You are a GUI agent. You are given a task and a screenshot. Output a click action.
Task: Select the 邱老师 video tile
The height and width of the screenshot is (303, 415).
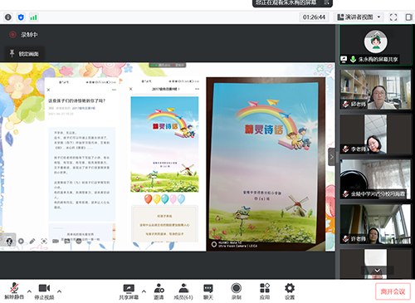375,90
